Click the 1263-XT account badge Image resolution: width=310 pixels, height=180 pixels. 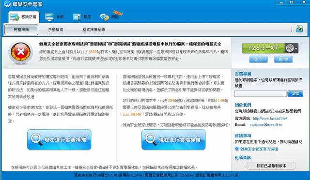pyautogui.click(x=263, y=48)
